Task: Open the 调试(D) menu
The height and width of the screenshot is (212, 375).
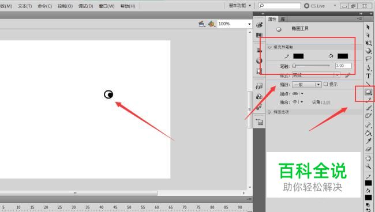Action: [85, 6]
